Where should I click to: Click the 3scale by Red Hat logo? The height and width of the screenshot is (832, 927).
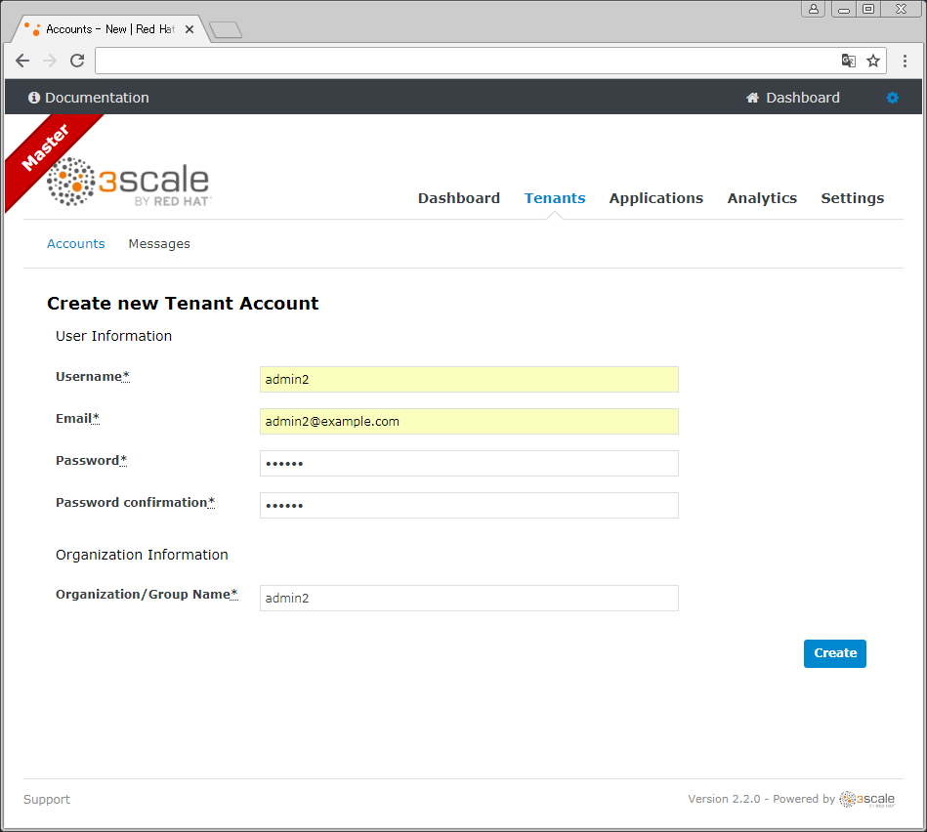click(x=128, y=181)
